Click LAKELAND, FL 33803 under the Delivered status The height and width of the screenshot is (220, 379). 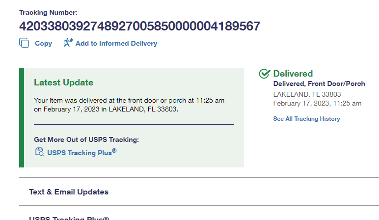307,94
